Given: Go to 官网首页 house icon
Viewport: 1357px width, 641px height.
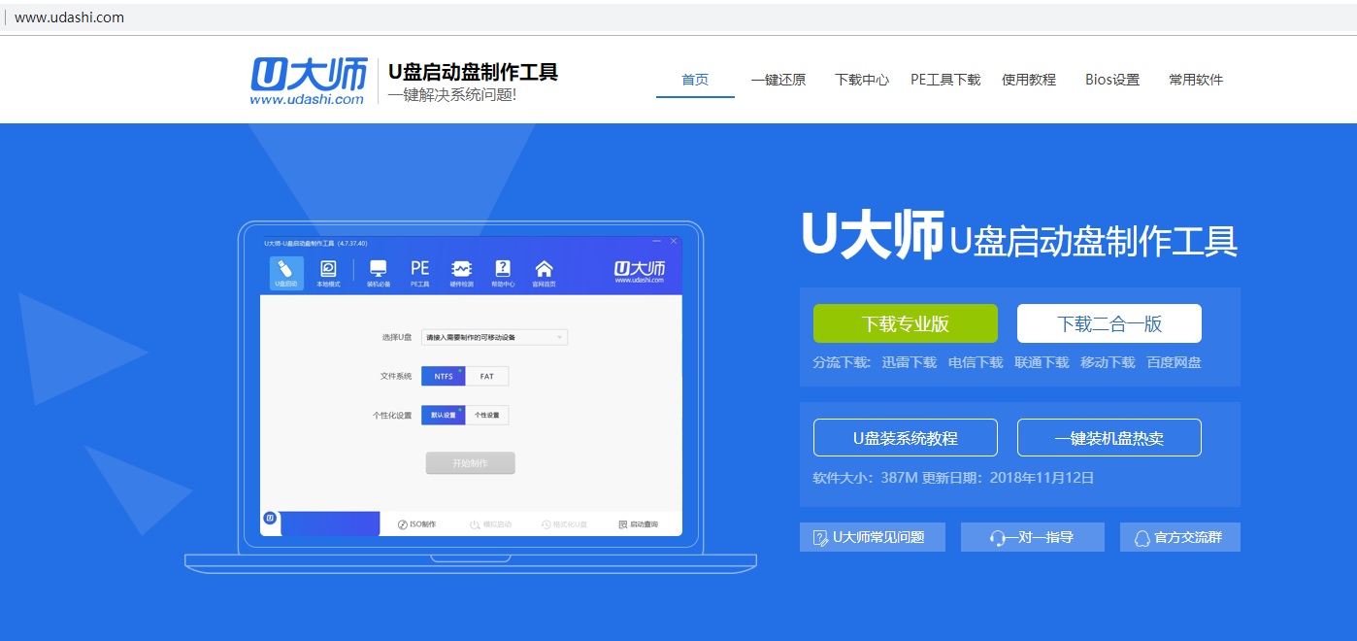Looking at the screenshot, I should (544, 269).
